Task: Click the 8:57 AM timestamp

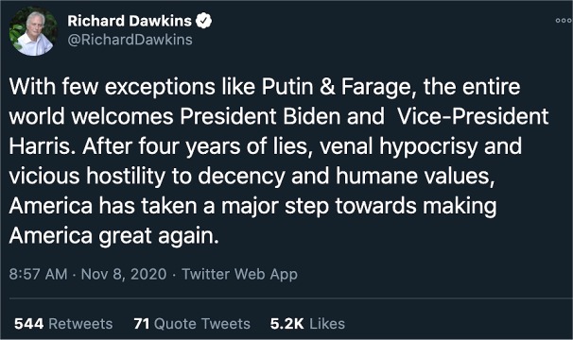Action: tap(39, 274)
